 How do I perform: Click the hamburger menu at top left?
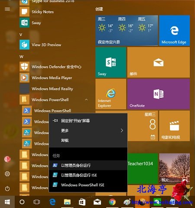(x=7, y=9)
